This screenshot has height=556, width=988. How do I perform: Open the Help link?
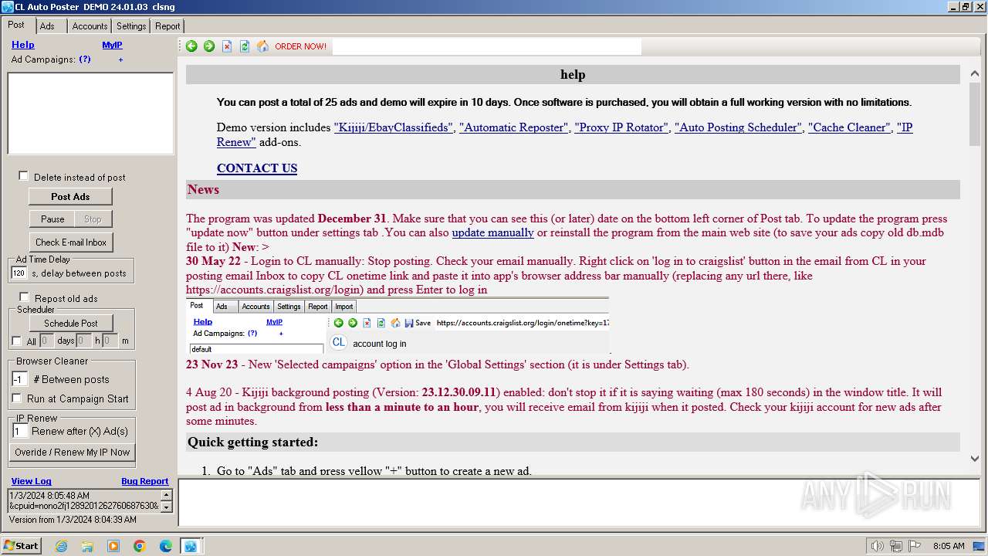click(x=23, y=45)
